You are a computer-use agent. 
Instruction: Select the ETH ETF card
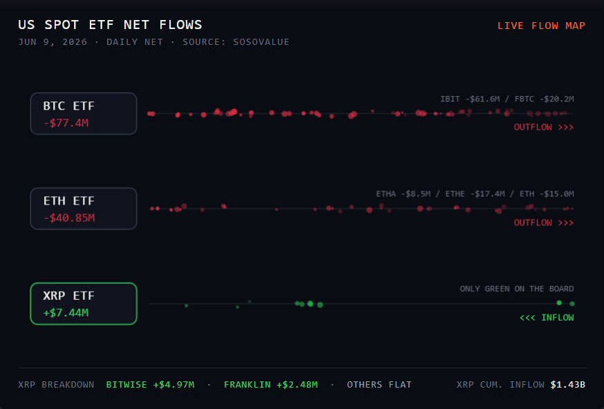84,209
